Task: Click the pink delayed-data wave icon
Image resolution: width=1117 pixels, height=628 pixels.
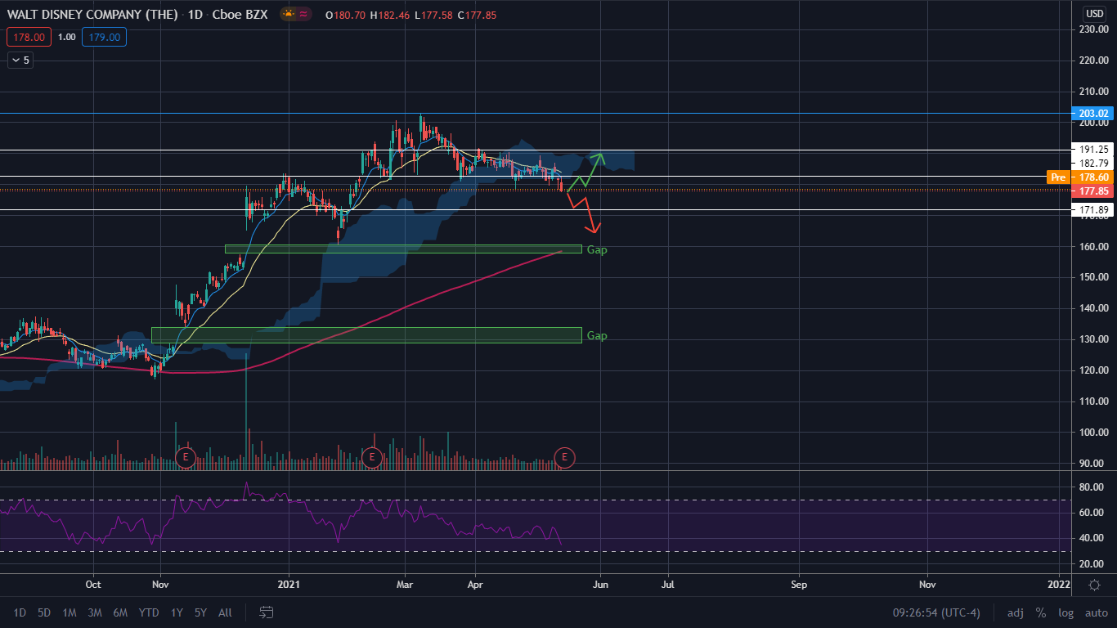Action: point(303,15)
